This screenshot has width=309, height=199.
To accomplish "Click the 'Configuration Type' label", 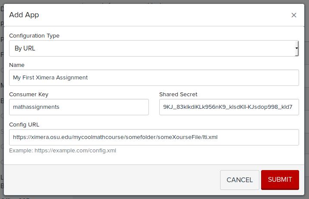I will point(34,35).
